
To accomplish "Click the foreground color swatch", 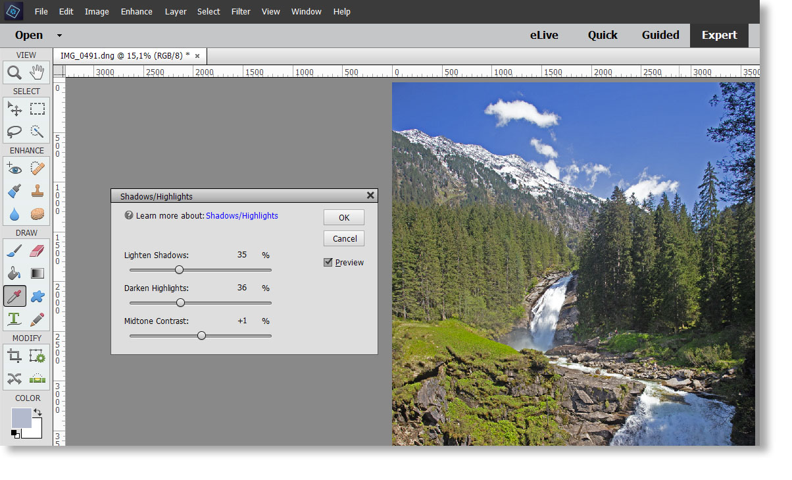I will [21, 417].
